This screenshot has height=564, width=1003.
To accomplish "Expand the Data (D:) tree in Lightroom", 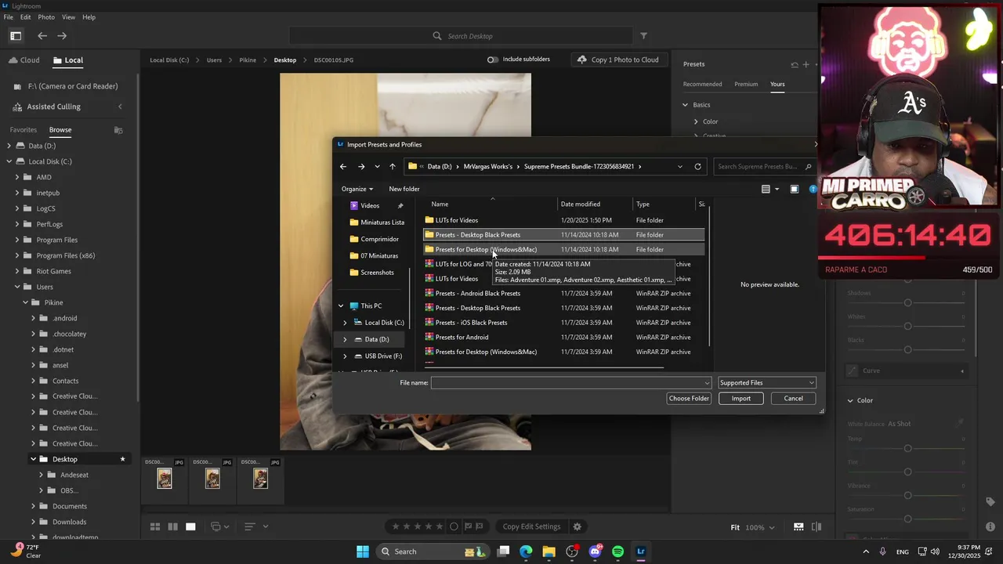I will point(9,146).
